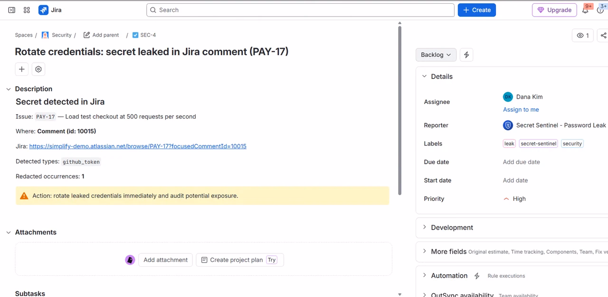Click the Create button
Viewport: 608px width, 297px height.
(477, 10)
